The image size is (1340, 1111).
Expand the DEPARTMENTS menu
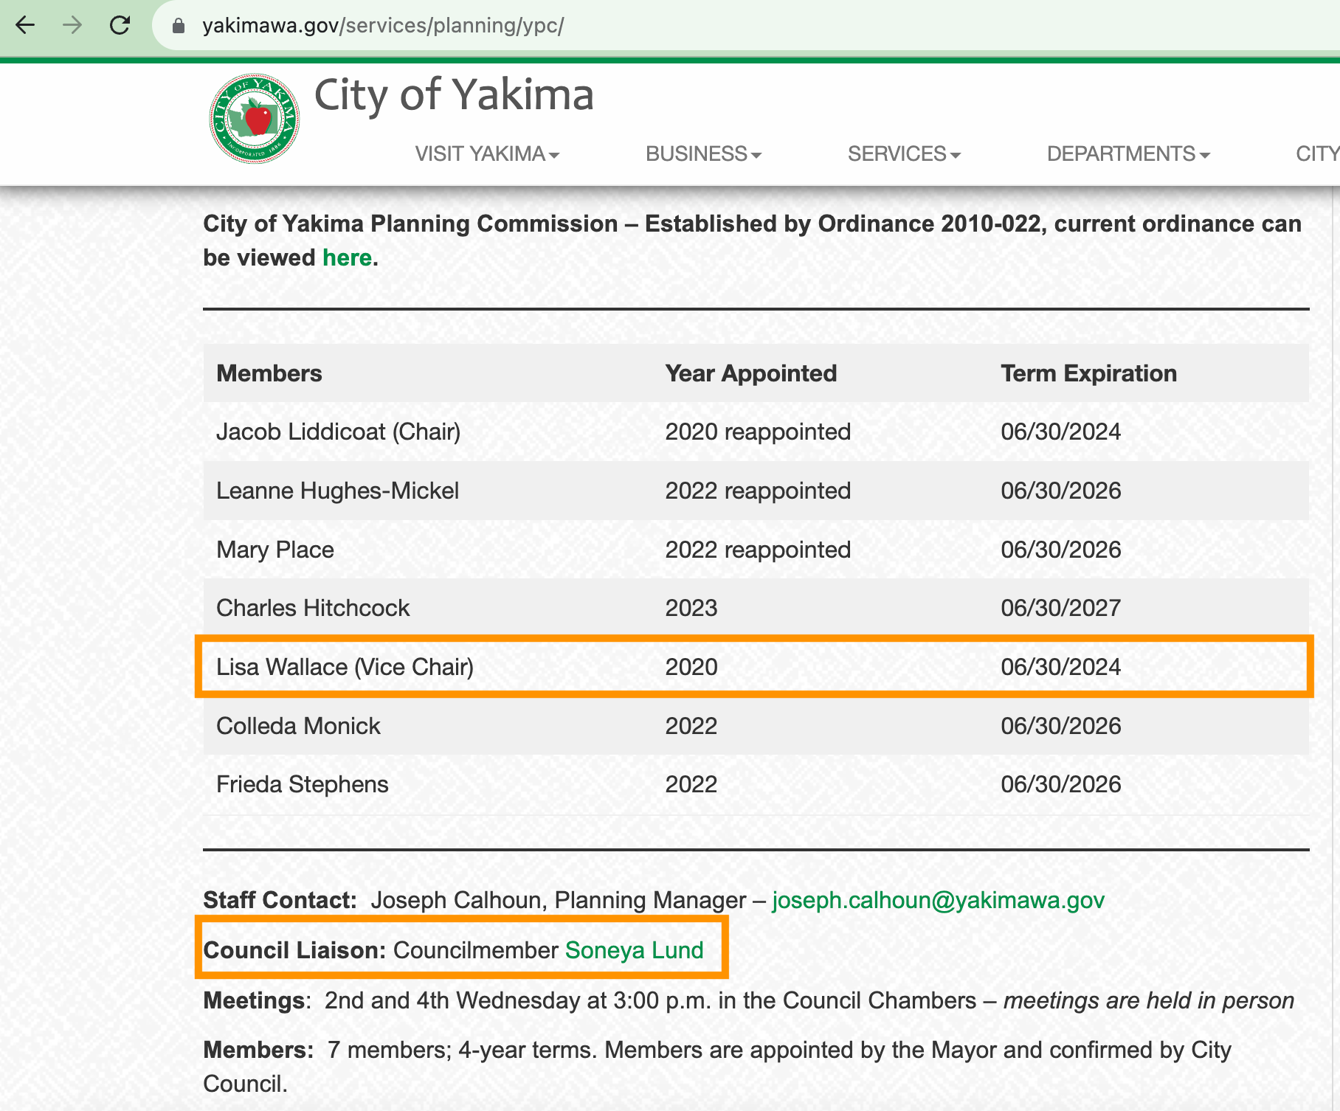tap(1128, 154)
